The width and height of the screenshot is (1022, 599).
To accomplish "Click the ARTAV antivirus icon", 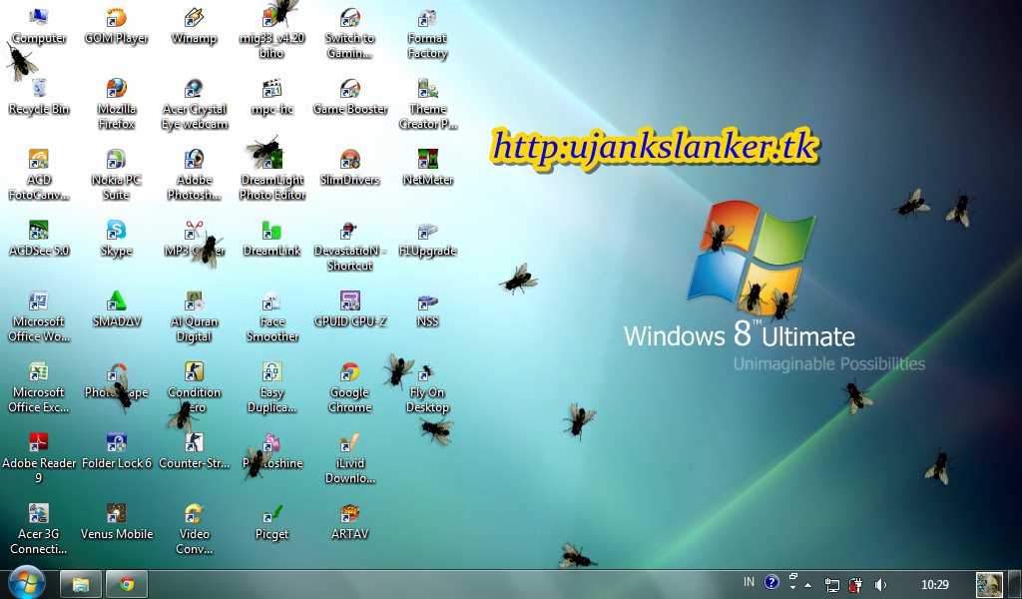I will 350,521.
